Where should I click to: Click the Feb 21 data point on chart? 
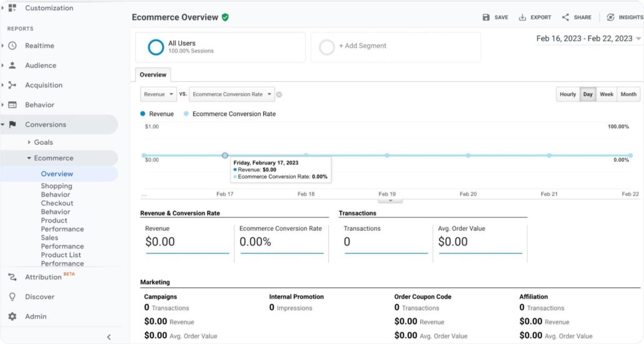[x=549, y=155]
